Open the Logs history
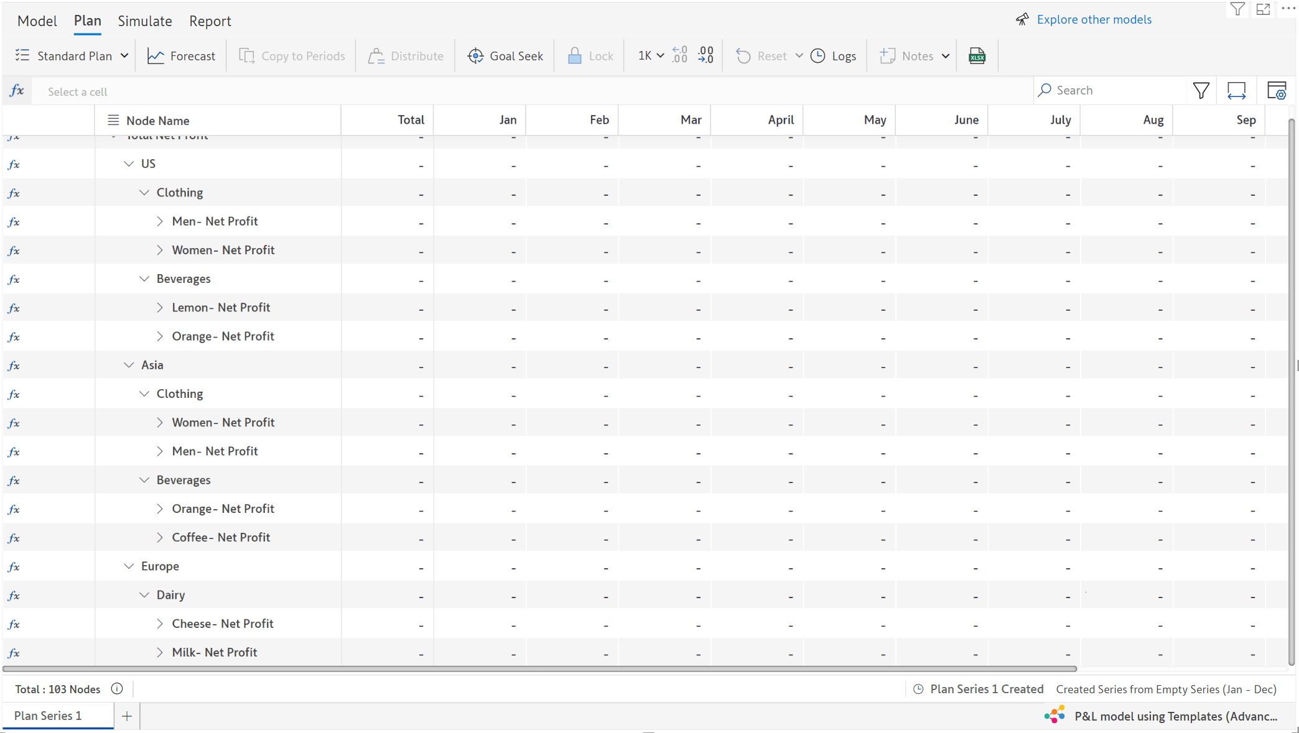The height and width of the screenshot is (733, 1299). point(834,56)
